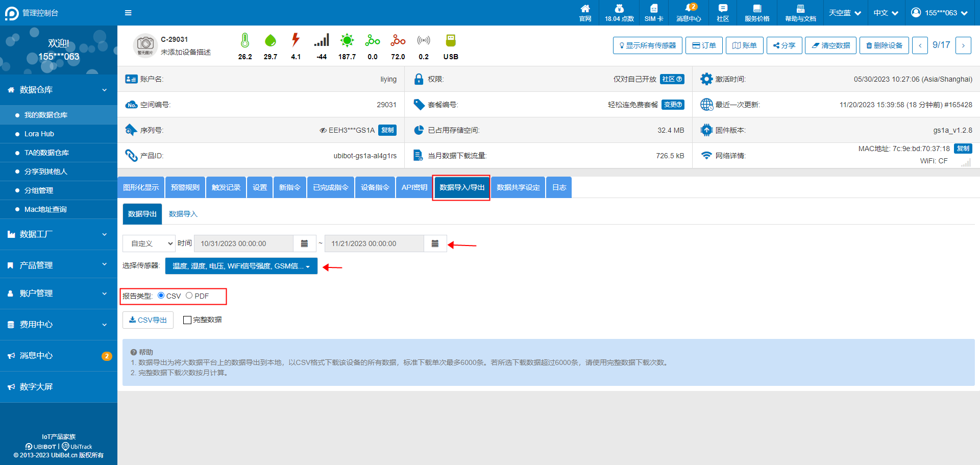980x465 pixels.
Task: Click 变更 next to 轻松连免费套餐
Action: pos(673,105)
